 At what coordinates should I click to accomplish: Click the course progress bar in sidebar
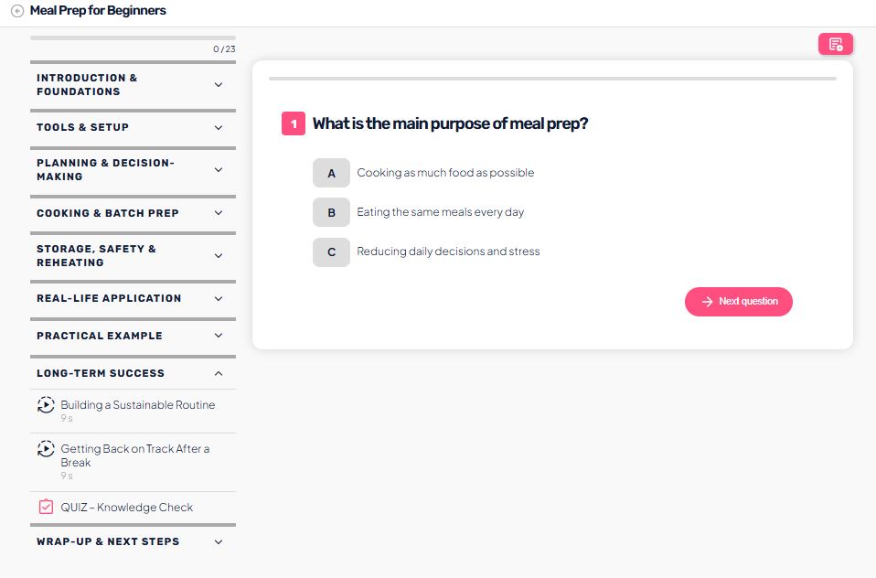(133, 37)
